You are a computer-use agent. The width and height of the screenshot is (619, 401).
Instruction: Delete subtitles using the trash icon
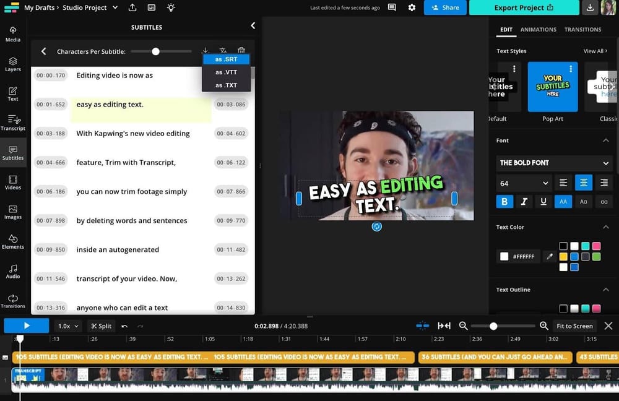coord(241,50)
